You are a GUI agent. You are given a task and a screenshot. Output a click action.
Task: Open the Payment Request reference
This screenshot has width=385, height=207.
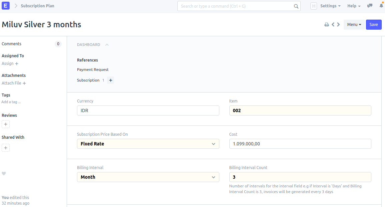coord(93,70)
